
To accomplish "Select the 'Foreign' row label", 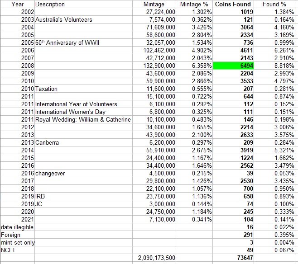I will pos(18,235).
